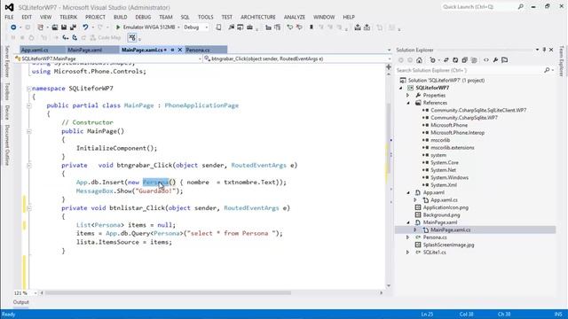The width and height of the screenshot is (568, 319).
Task: Click the Step Over debug icon
Action: 75,37
